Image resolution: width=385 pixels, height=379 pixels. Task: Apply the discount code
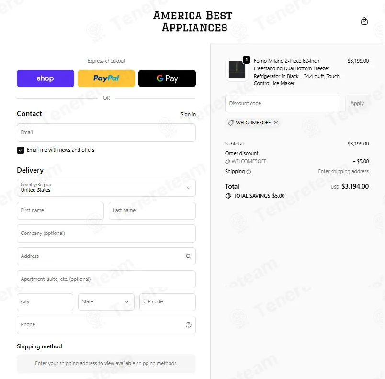coord(357,103)
